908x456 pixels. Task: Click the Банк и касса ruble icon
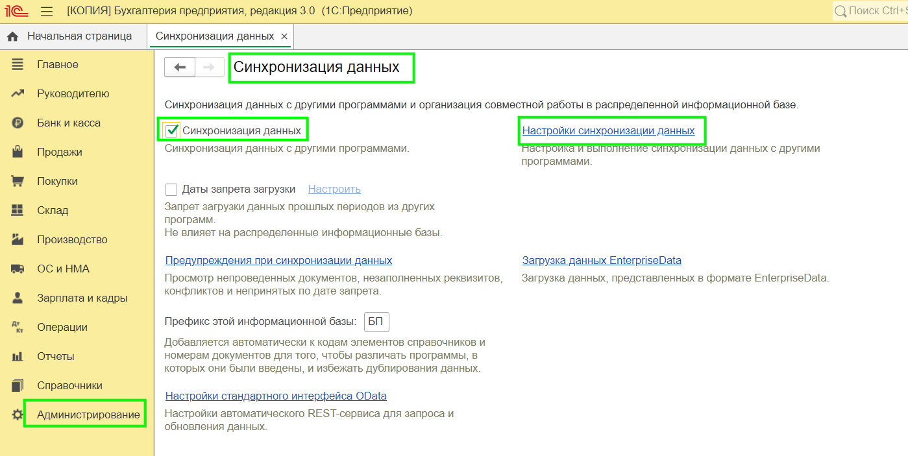pos(18,123)
